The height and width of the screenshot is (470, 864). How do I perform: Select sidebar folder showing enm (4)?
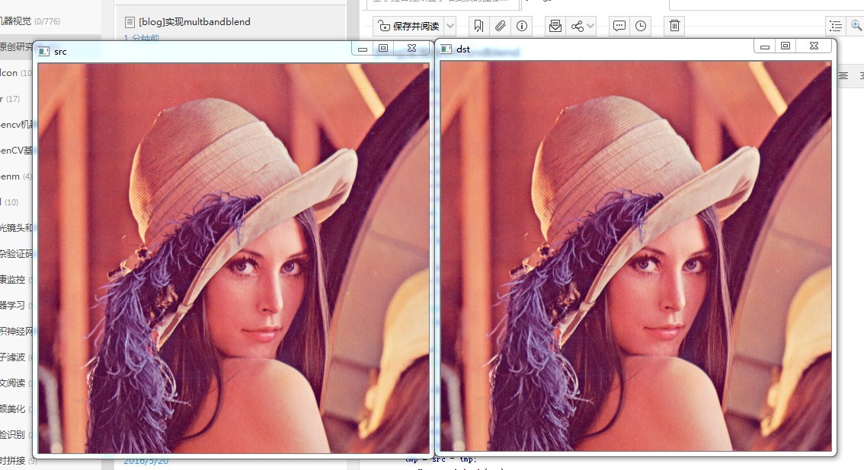tap(17, 176)
